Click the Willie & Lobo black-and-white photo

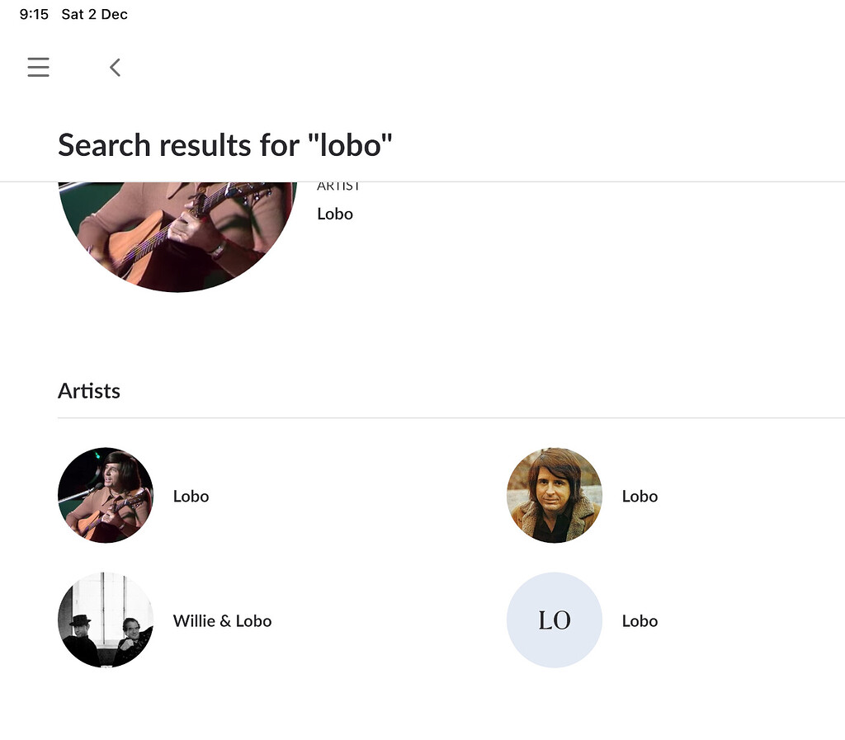coord(106,620)
